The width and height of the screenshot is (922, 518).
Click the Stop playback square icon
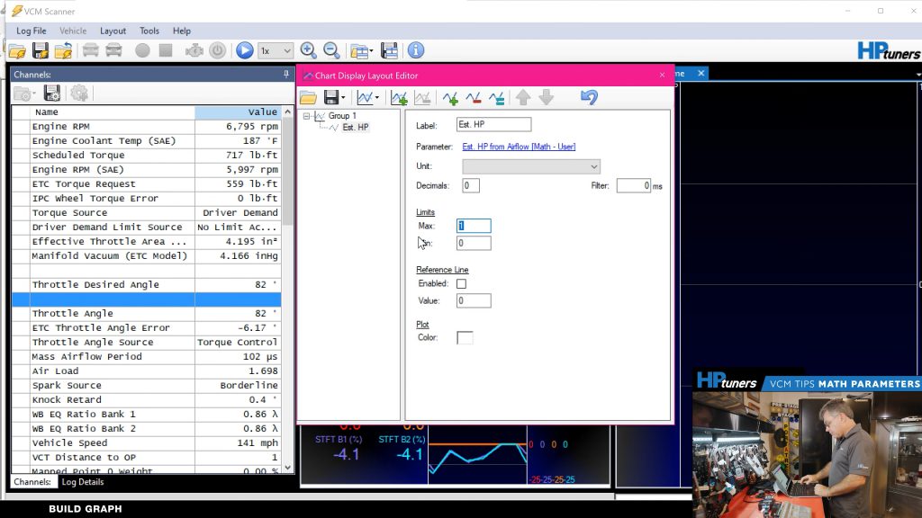[166, 50]
